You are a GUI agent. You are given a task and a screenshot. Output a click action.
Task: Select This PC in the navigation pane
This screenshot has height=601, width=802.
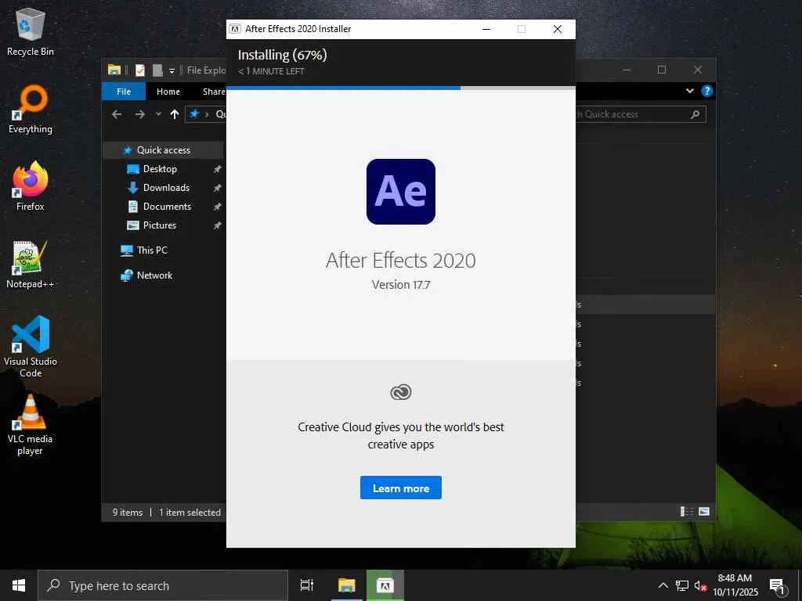[152, 250]
